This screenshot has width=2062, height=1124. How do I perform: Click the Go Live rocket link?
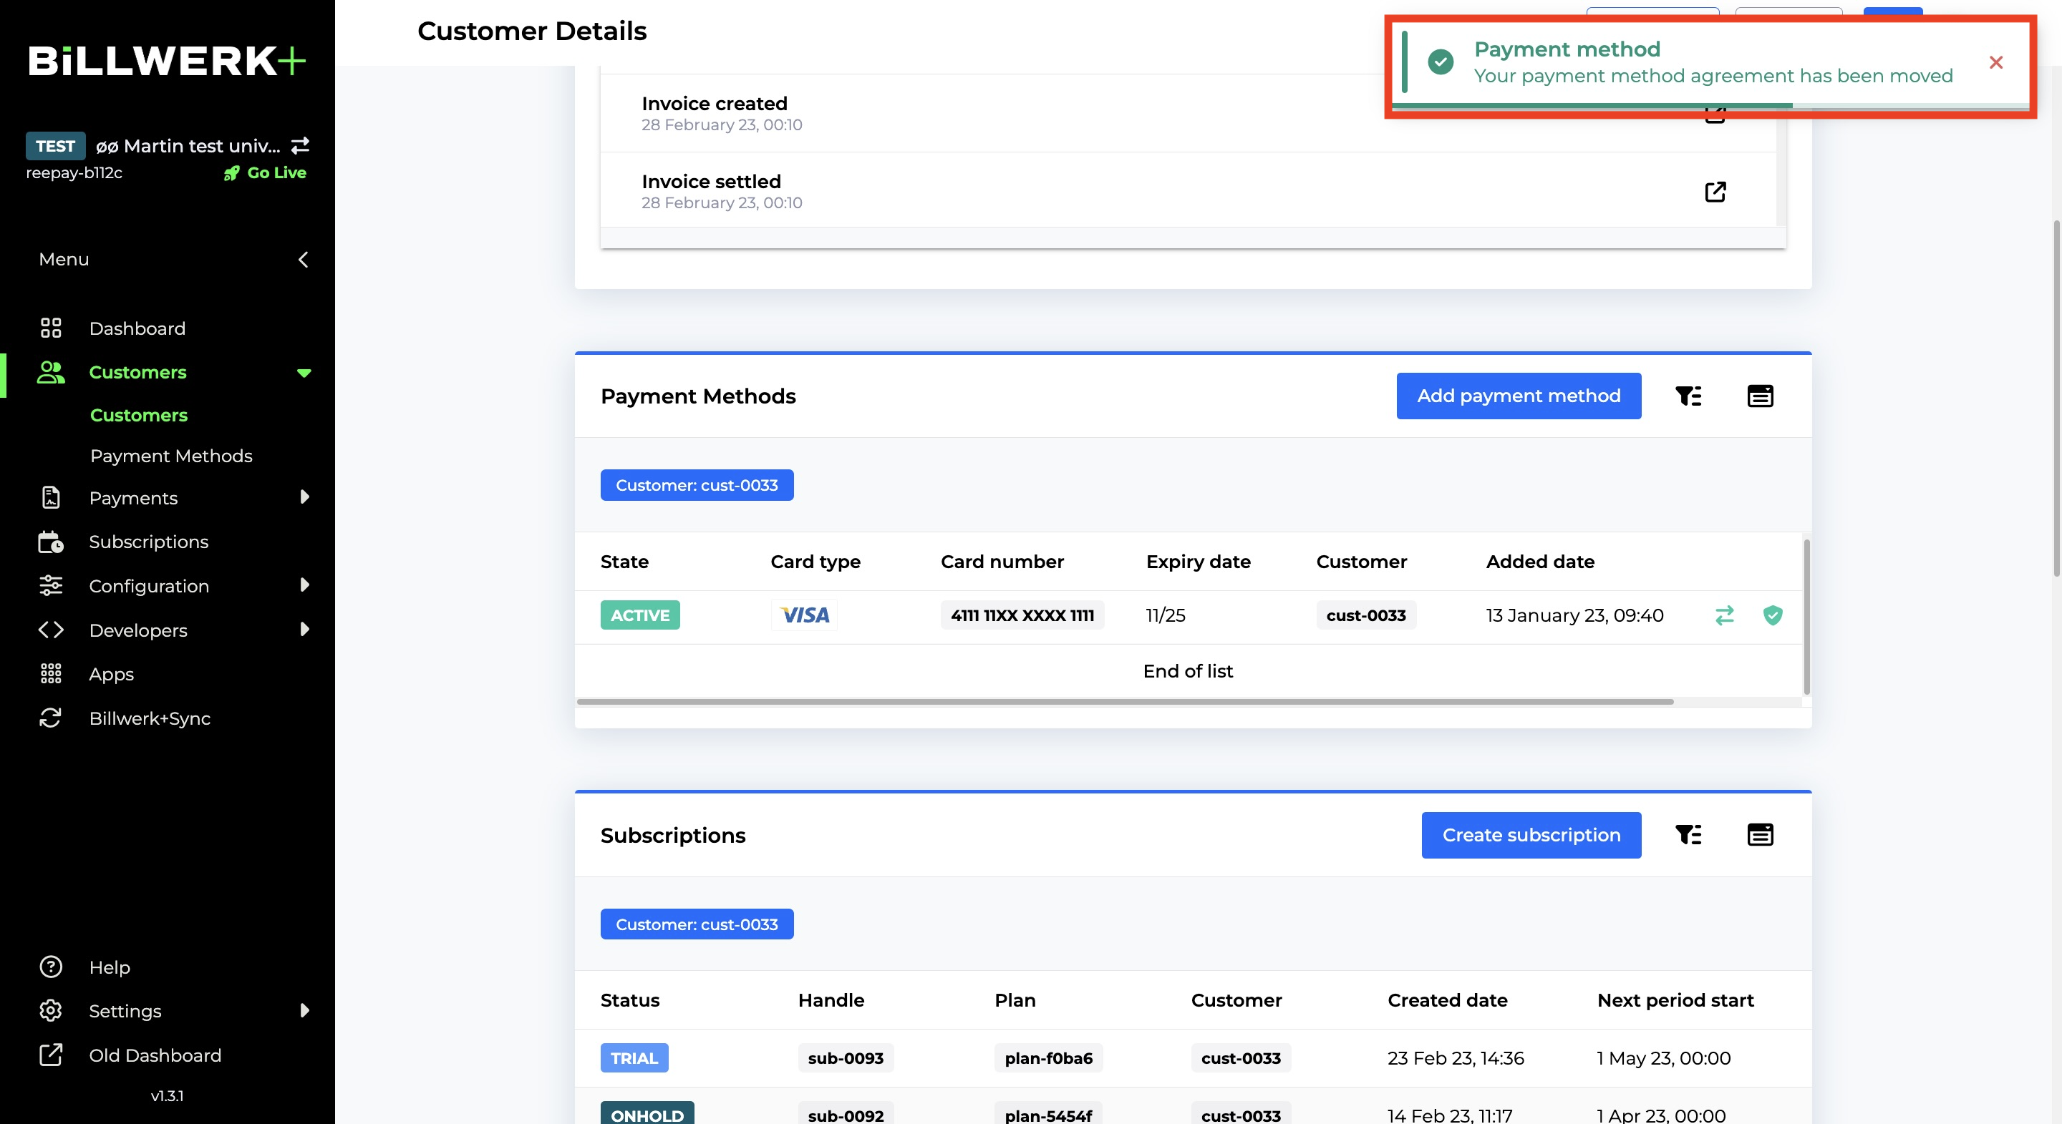tap(265, 173)
